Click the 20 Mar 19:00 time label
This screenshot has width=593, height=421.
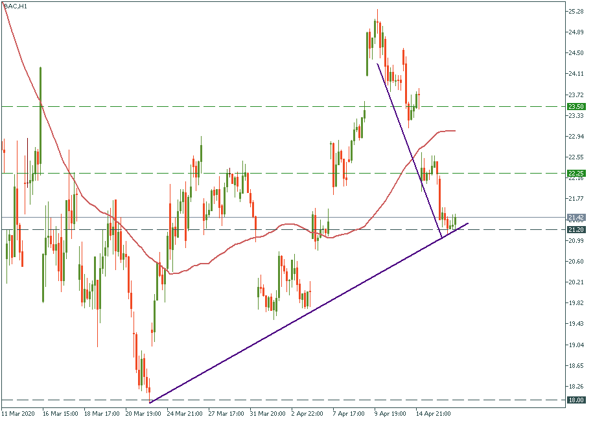coord(144,412)
